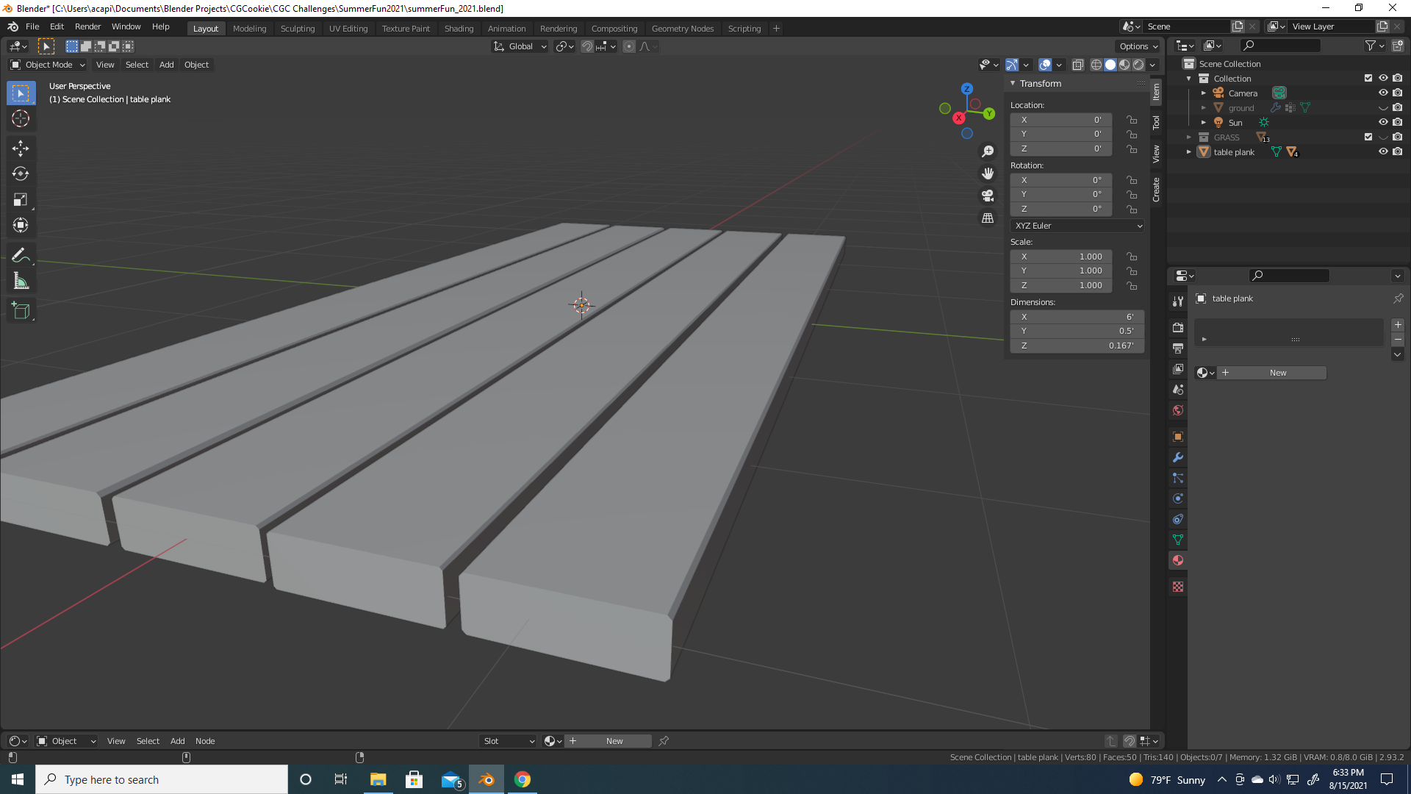
Task: Choose the Add Cube tool
Action: (x=21, y=311)
